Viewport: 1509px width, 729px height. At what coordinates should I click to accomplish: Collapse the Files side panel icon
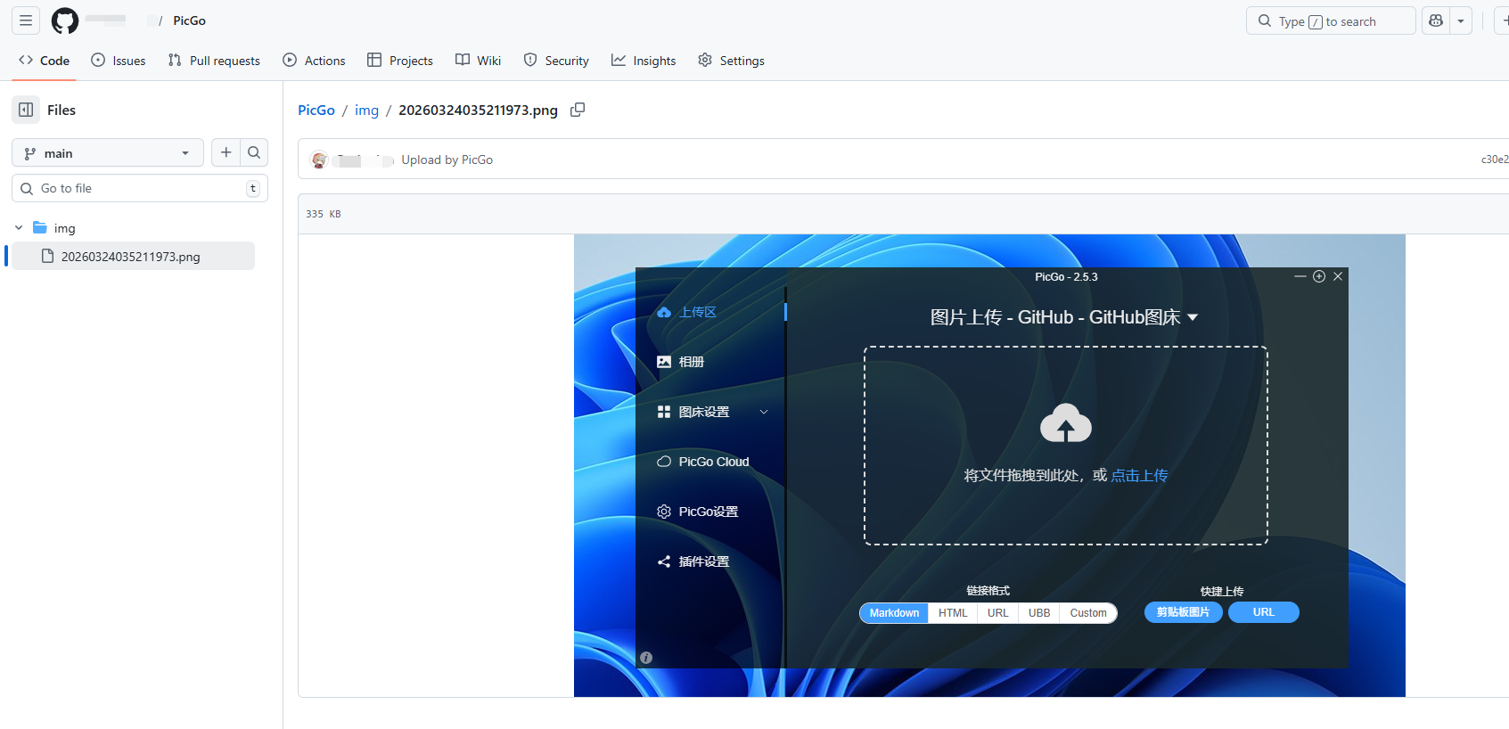pos(26,110)
